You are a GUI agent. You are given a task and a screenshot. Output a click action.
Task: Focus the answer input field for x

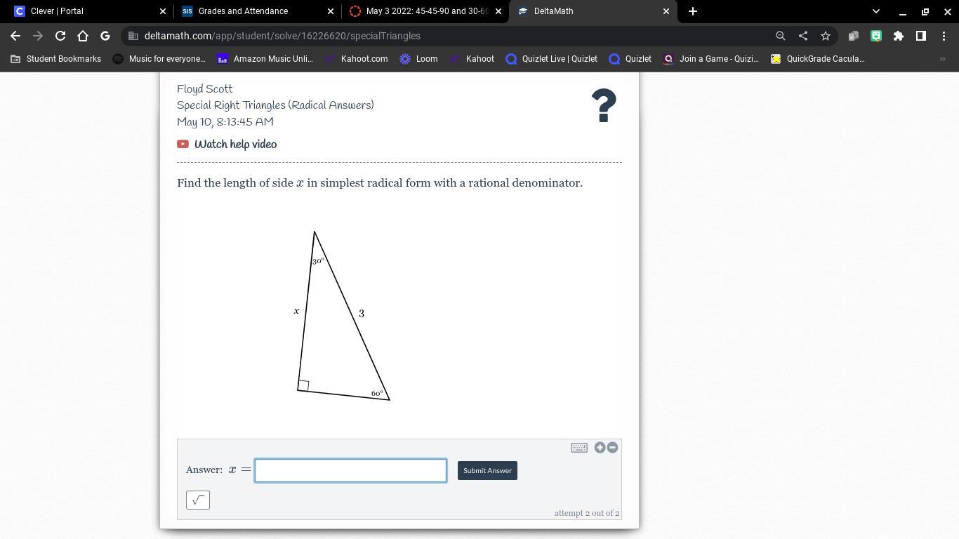[350, 470]
